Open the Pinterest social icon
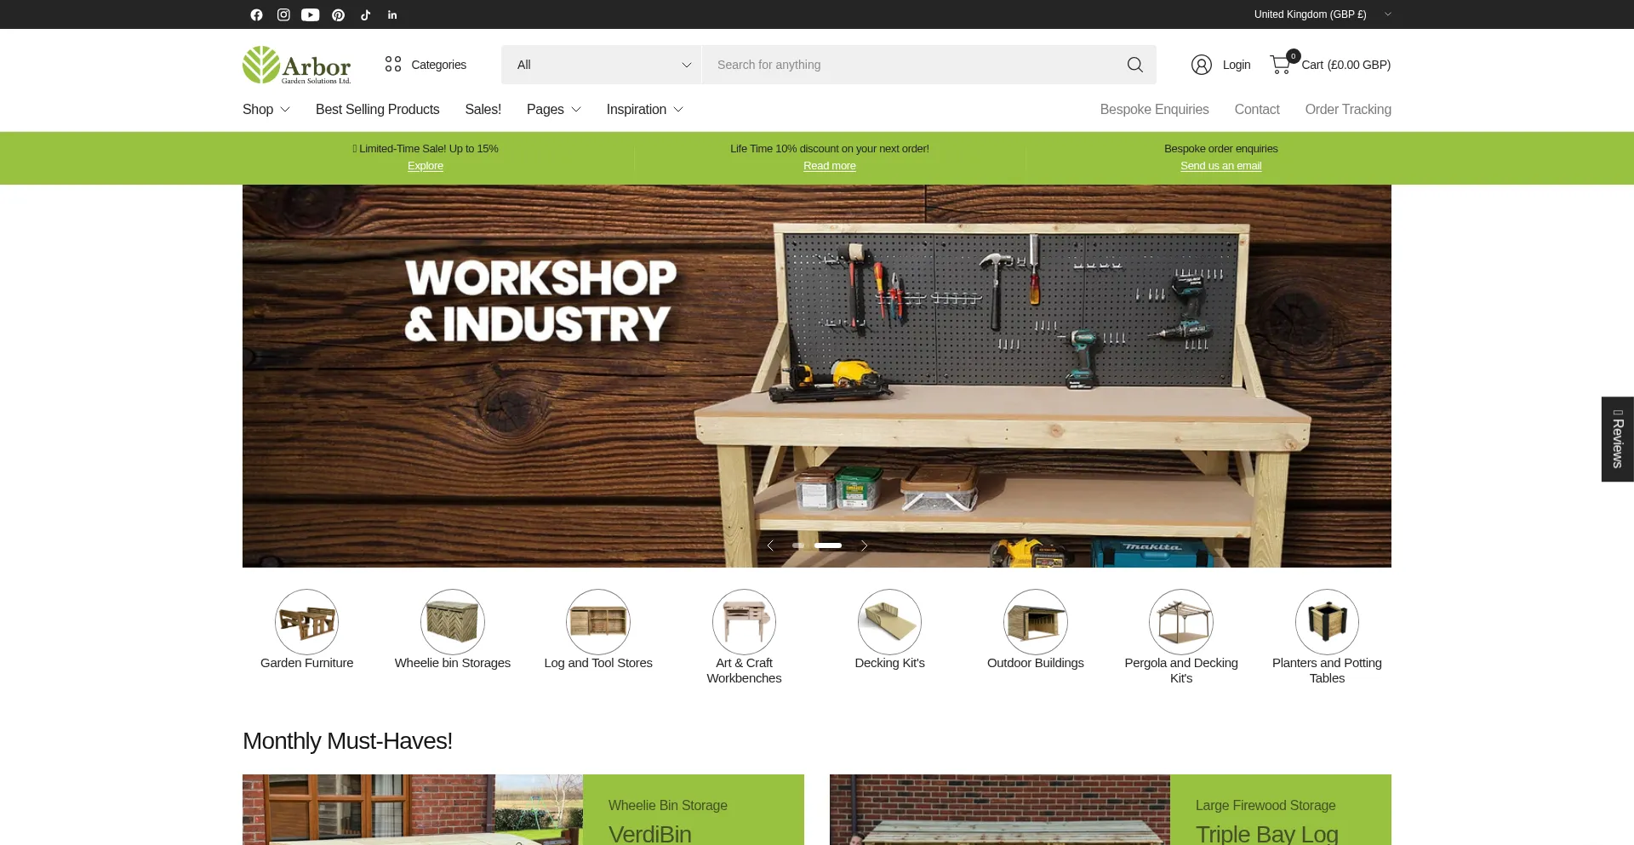The height and width of the screenshot is (845, 1634). point(338,14)
